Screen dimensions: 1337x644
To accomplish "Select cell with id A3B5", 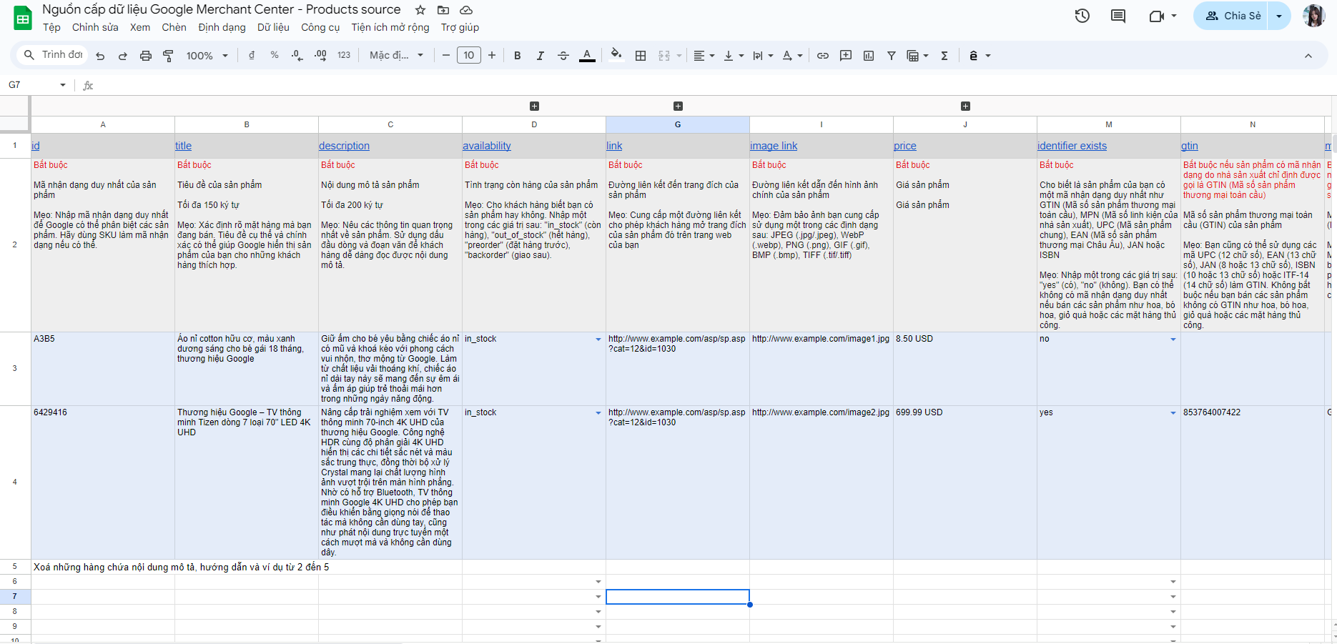I will coord(103,369).
